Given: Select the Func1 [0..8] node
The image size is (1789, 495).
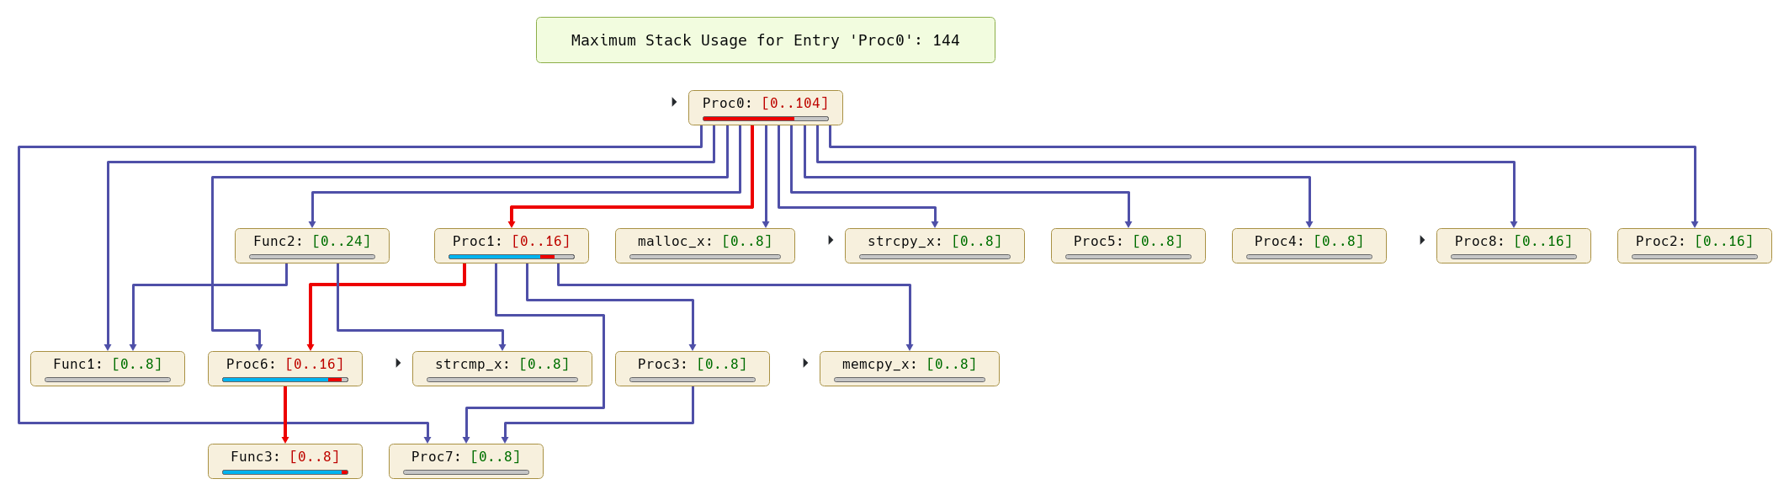Looking at the screenshot, I should coord(108,369).
